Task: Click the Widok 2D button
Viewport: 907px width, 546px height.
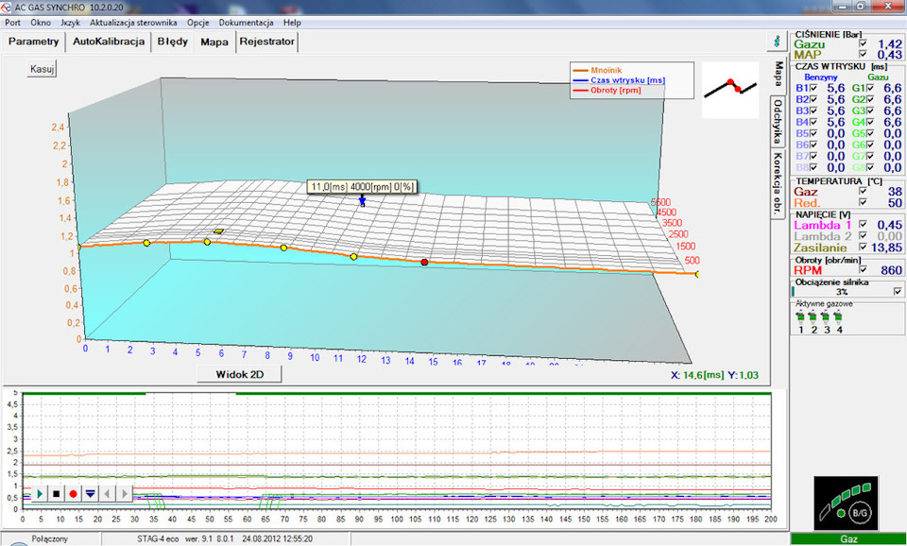Action: [x=239, y=374]
